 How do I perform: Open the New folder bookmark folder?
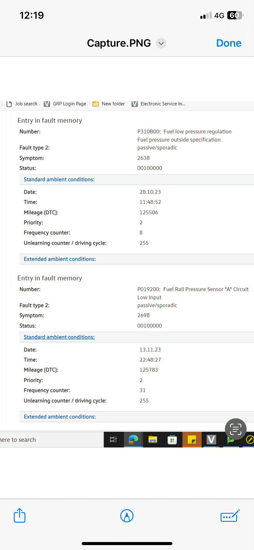tap(109, 104)
